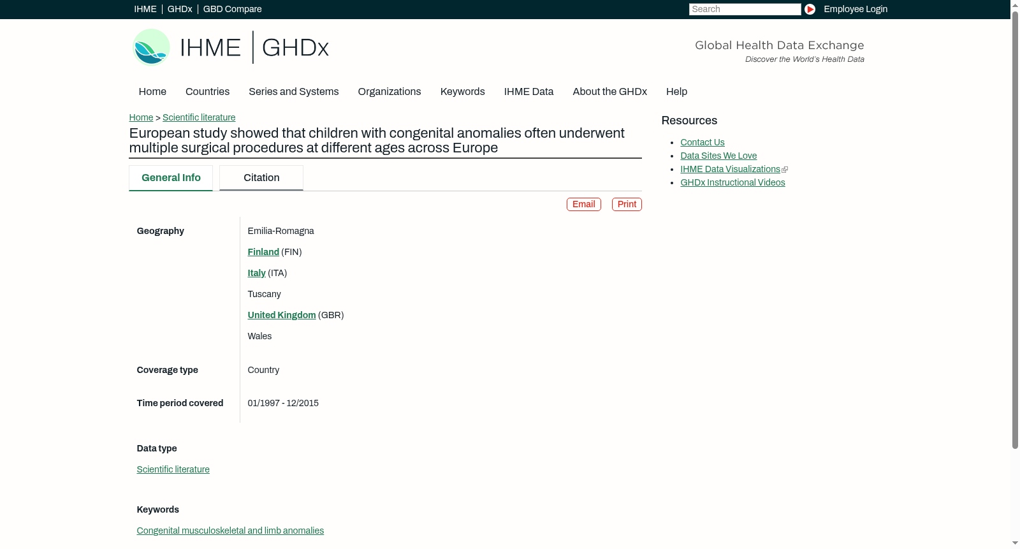
Task: Click the GHDx logo text in header
Action: [x=295, y=48]
